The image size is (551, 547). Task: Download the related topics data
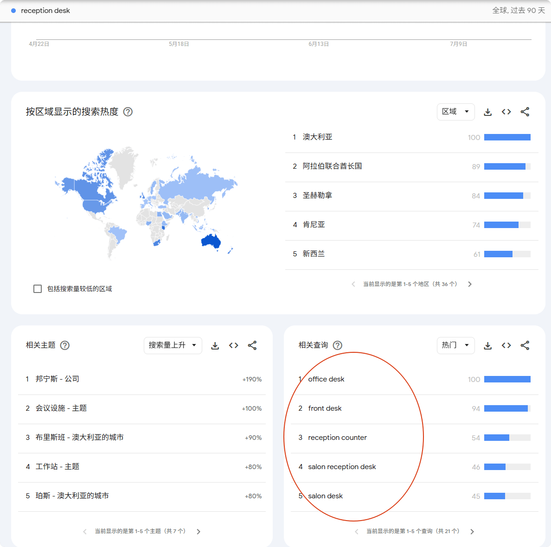[215, 345]
